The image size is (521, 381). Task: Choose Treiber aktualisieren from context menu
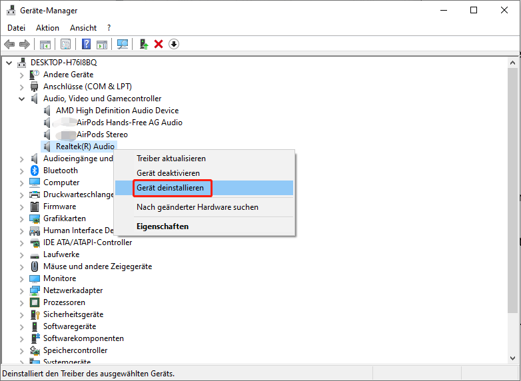(204, 159)
